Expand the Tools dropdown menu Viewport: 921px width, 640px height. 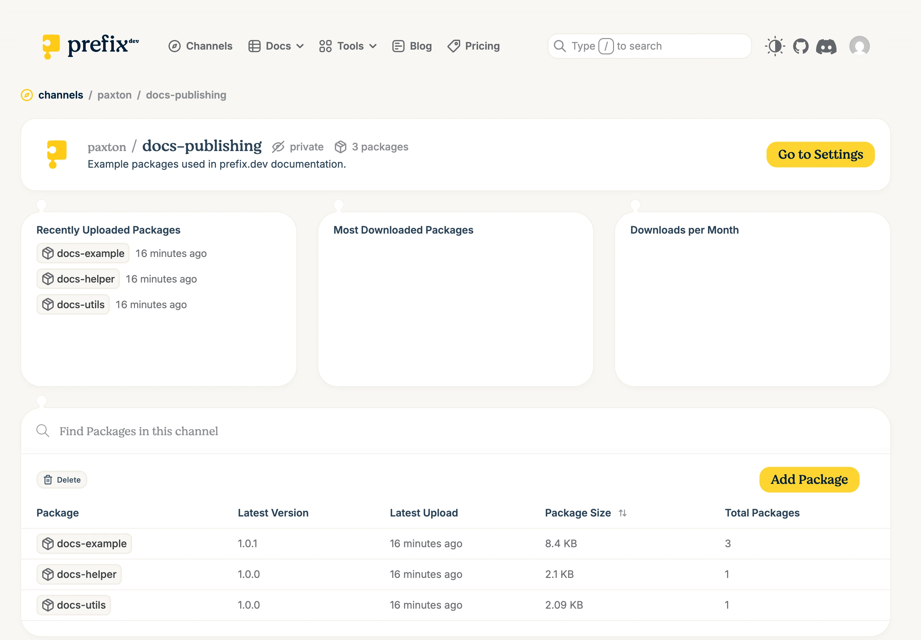(x=348, y=46)
